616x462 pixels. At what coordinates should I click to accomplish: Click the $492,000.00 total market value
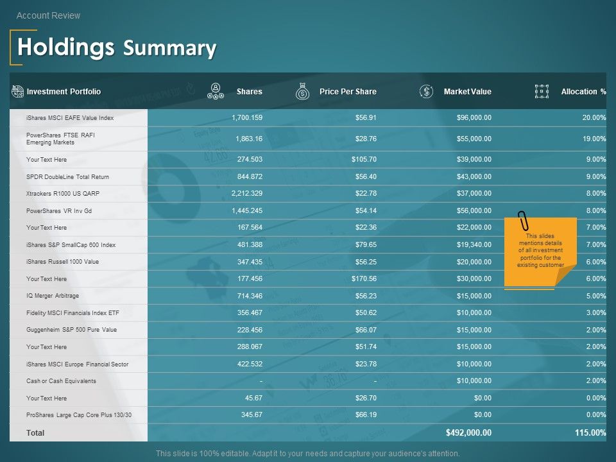click(x=468, y=433)
